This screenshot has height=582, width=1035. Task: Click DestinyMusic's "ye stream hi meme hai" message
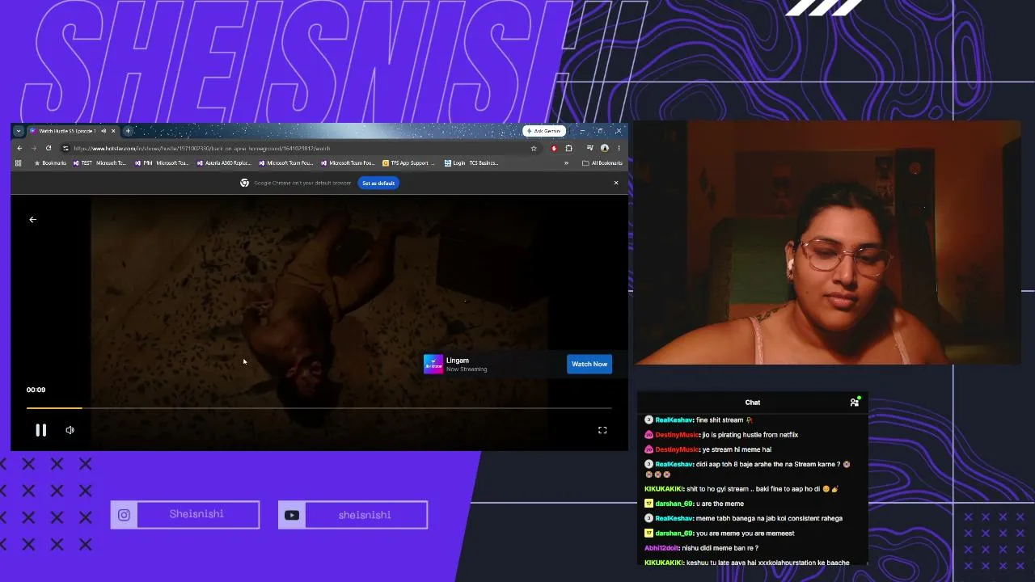point(708,449)
